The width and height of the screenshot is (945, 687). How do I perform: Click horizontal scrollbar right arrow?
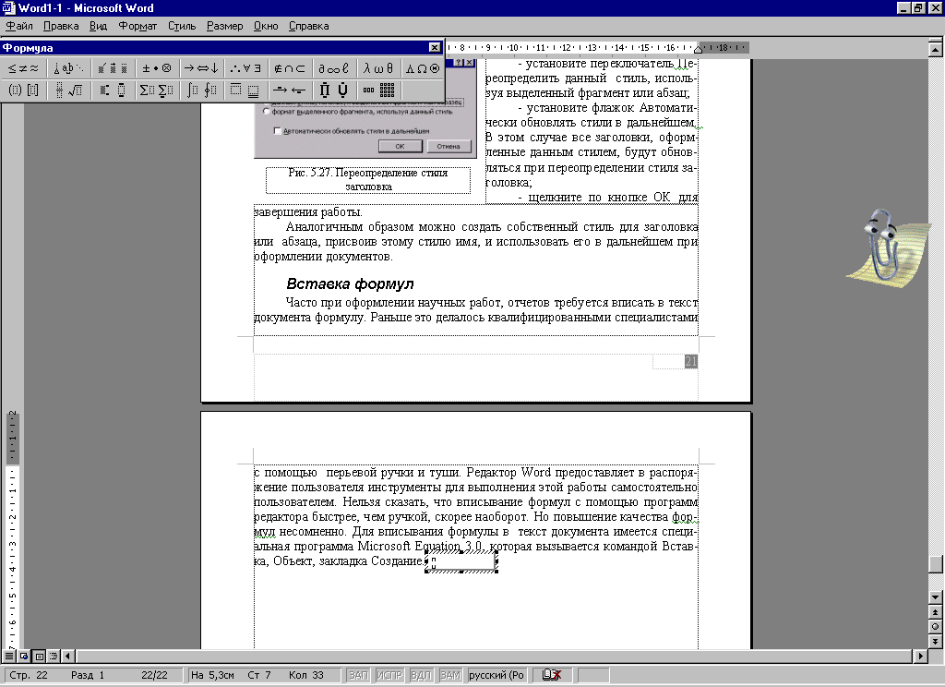[x=920, y=656]
